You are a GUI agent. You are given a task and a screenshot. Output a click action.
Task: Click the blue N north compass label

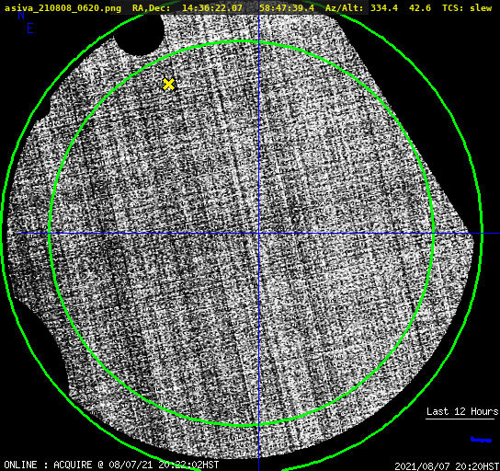pos(21,15)
